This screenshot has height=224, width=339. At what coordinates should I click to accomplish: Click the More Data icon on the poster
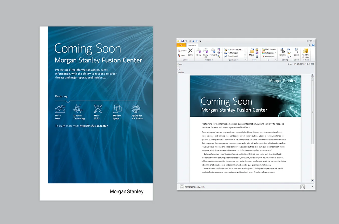coord(60,109)
